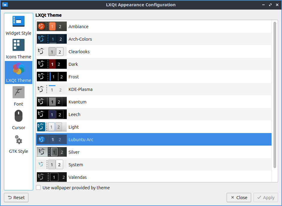Click the Ambiance theme preview thumbnail
Viewport: 282px width, 206px height.
click(x=51, y=27)
